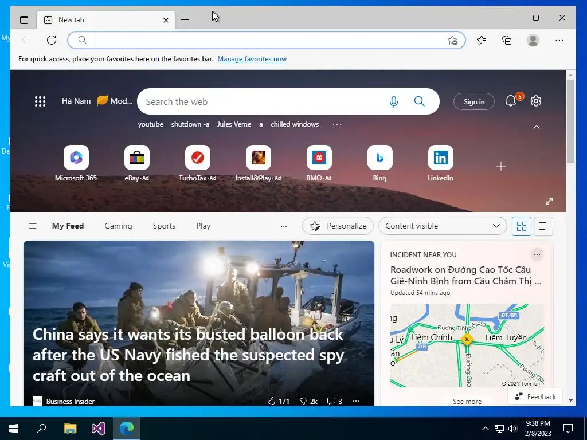
Task: Open the eBay quick link
Action: coord(136,163)
